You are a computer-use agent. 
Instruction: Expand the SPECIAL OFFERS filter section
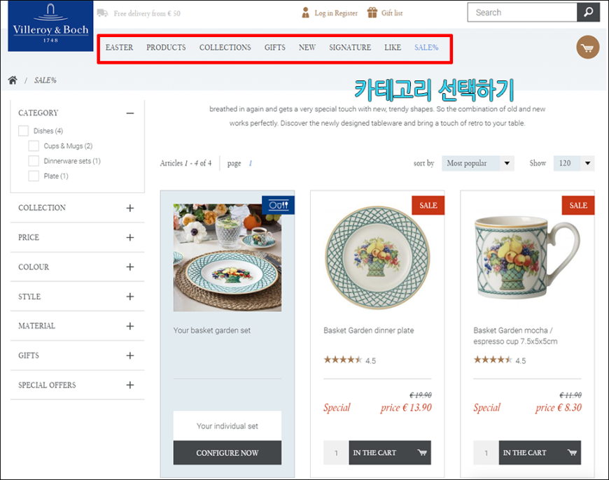coord(130,386)
